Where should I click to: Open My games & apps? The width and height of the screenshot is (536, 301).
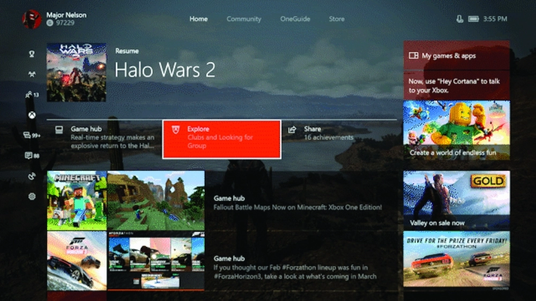[x=456, y=55]
